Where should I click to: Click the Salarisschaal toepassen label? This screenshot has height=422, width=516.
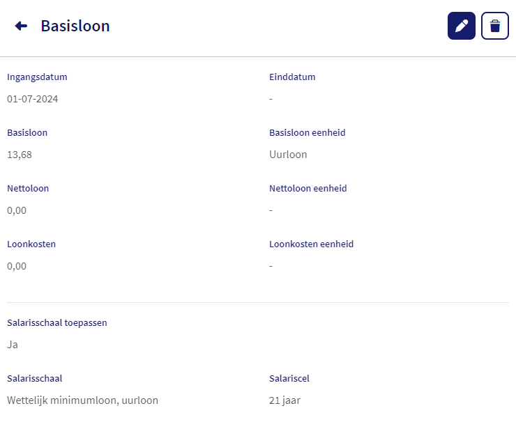point(57,323)
